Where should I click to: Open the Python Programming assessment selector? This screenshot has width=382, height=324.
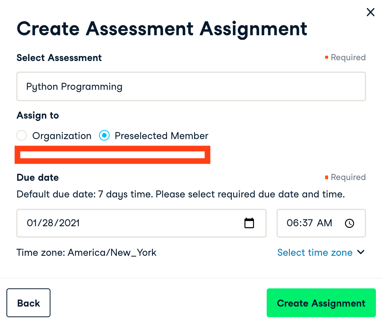click(191, 86)
